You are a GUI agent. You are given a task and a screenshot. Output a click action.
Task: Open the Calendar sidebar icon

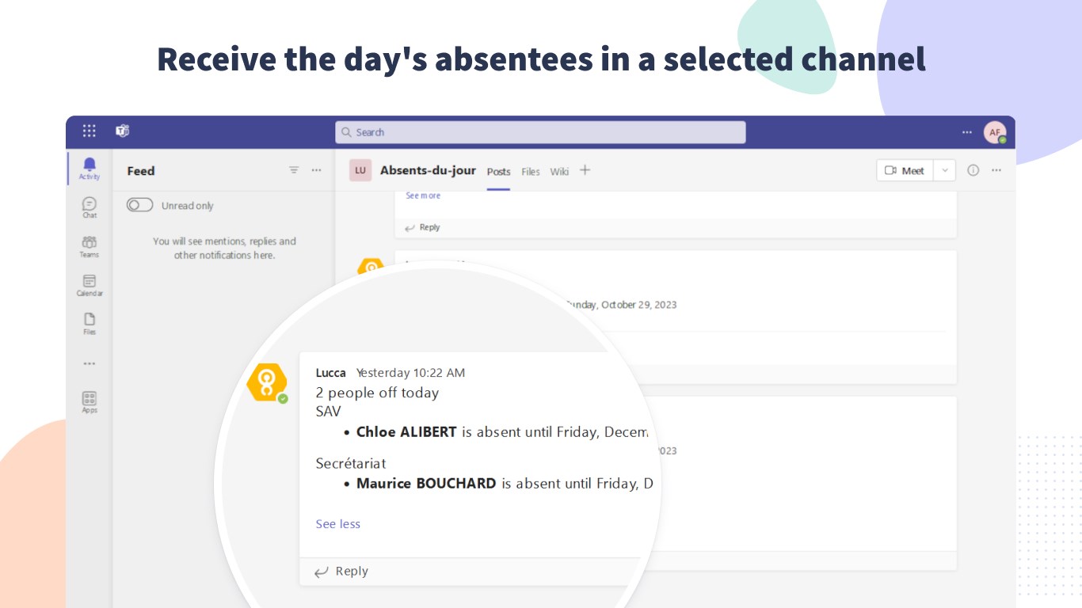tap(90, 285)
